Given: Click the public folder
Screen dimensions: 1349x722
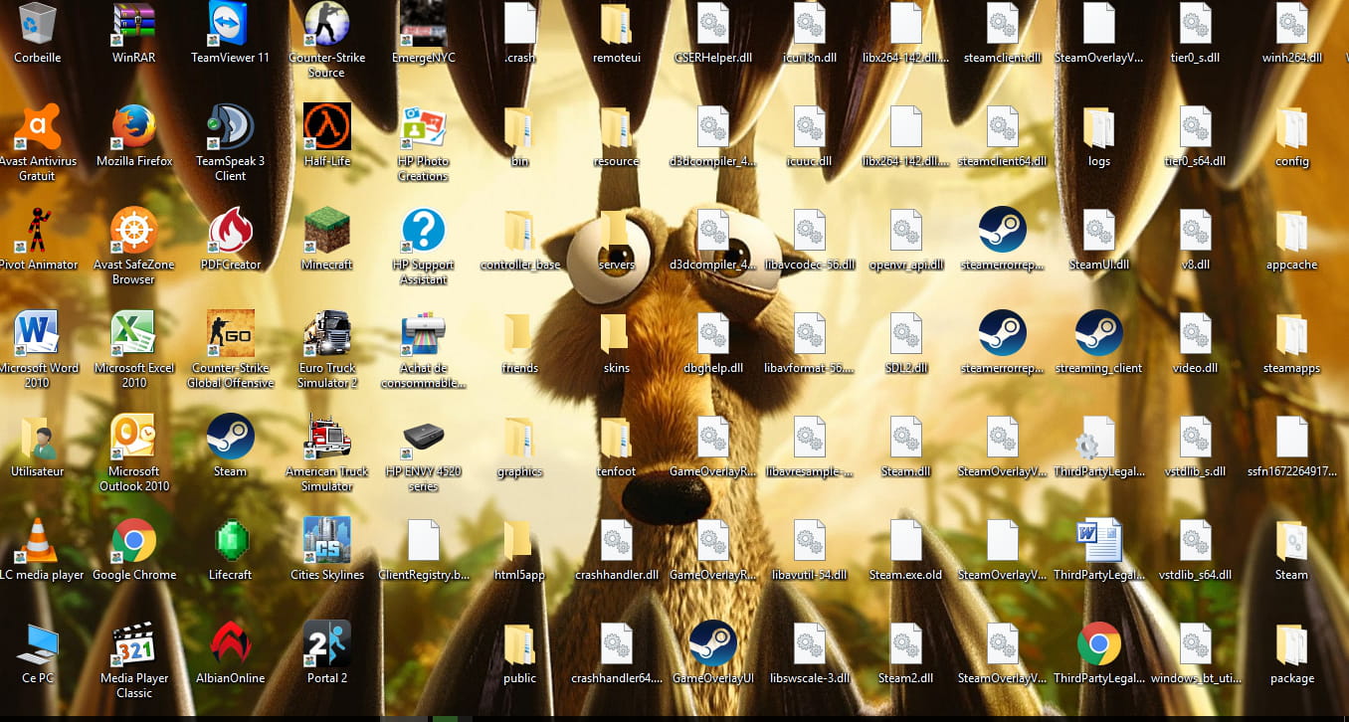Looking at the screenshot, I should pos(519,643).
